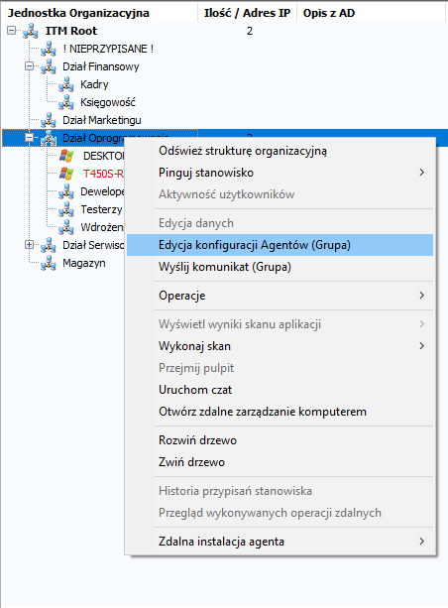Click the Windows icon of DESKTOP computer
The width and height of the screenshot is (448, 608).
66,156
